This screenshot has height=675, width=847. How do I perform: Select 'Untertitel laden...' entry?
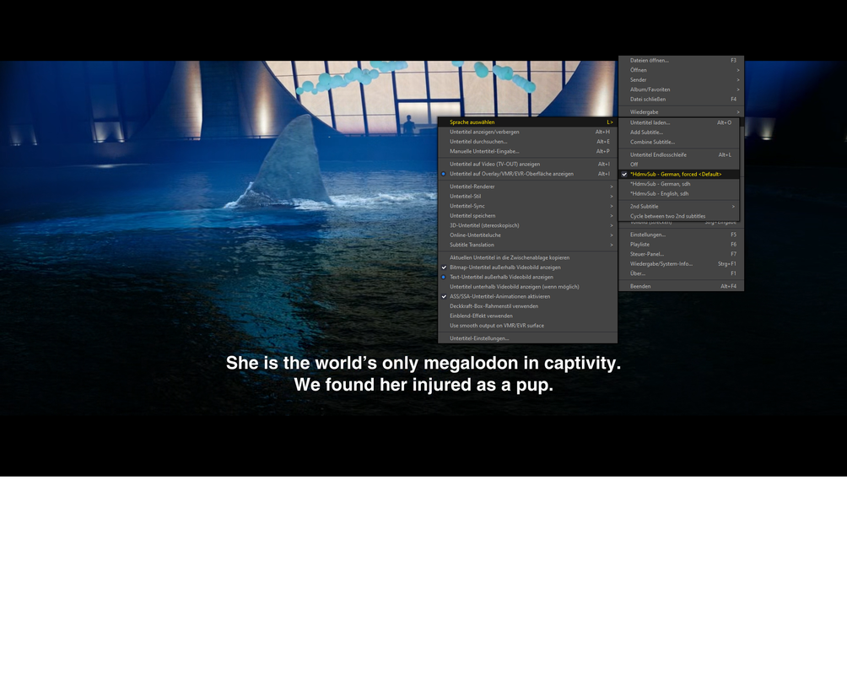(x=678, y=122)
